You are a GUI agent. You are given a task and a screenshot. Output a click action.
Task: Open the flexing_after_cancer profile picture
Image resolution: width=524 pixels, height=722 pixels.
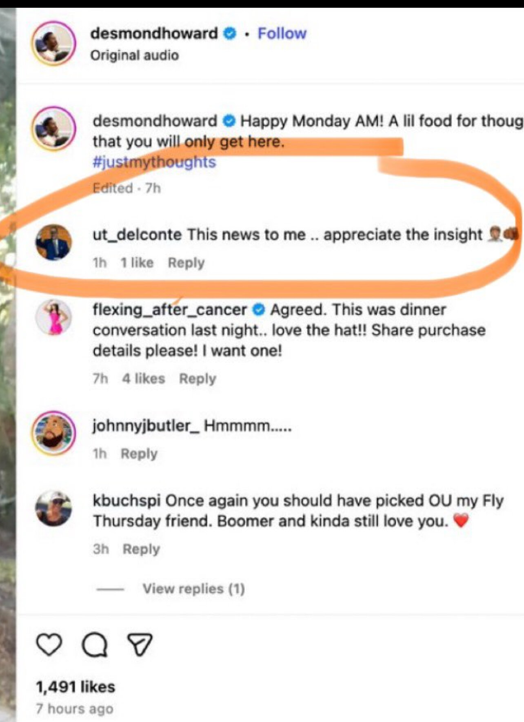pos(54,317)
